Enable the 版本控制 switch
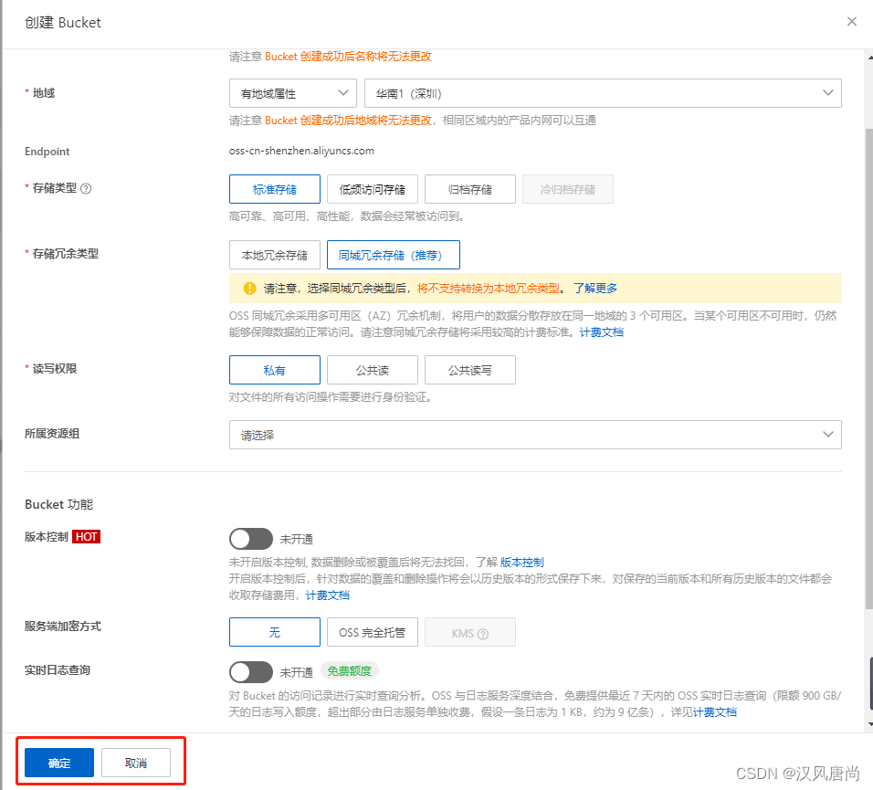 point(251,539)
